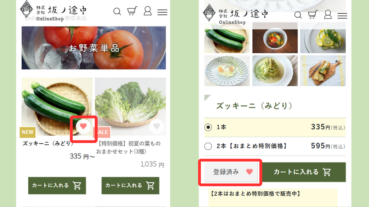Image resolution: width=369 pixels, height=207 pixels.
Task: Open the hamburger menu in left header
Action: 162,12
